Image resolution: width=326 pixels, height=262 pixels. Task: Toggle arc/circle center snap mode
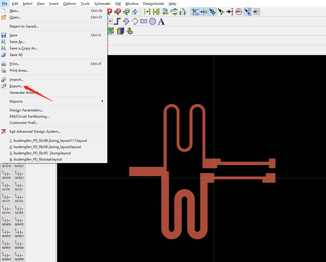(239, 12)
